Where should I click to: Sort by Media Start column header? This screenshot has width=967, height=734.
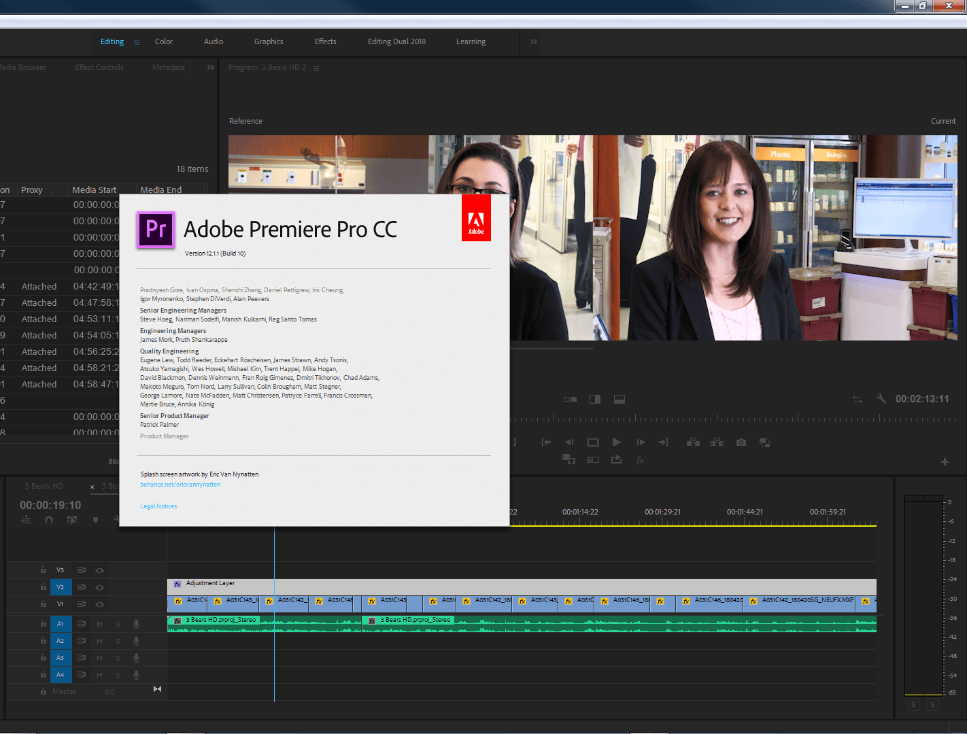95,190
